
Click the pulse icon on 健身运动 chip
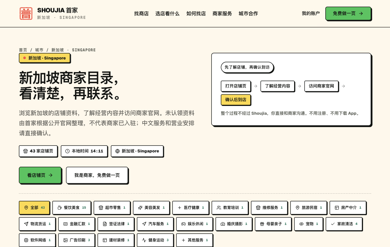click(x=144, y=240)
